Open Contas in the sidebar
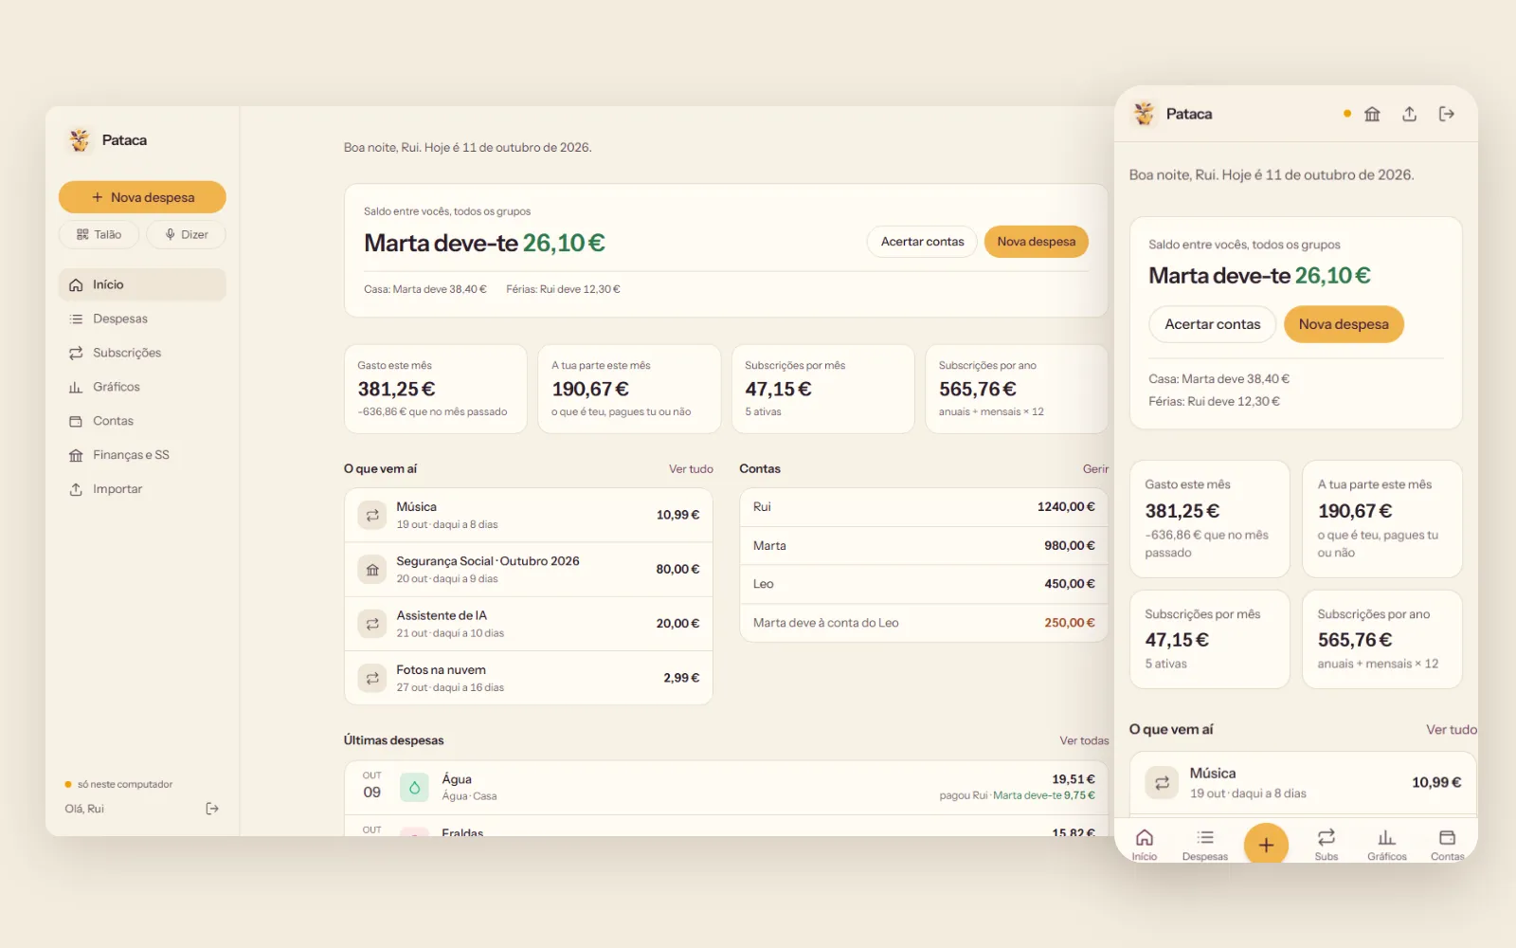1516x948 pixels. click(142, 421)
